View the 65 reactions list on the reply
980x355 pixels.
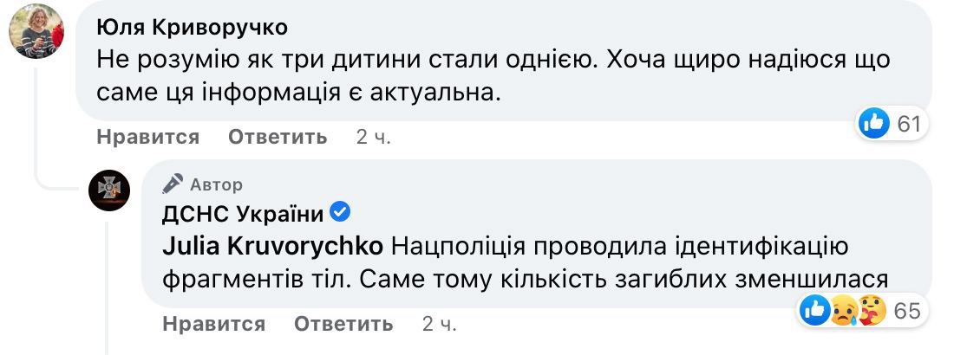click(x=907, y=311)
